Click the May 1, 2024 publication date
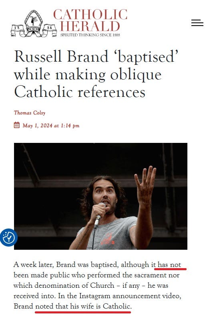The width and height of the screenshot is (207, 333). tap(51, 126)
